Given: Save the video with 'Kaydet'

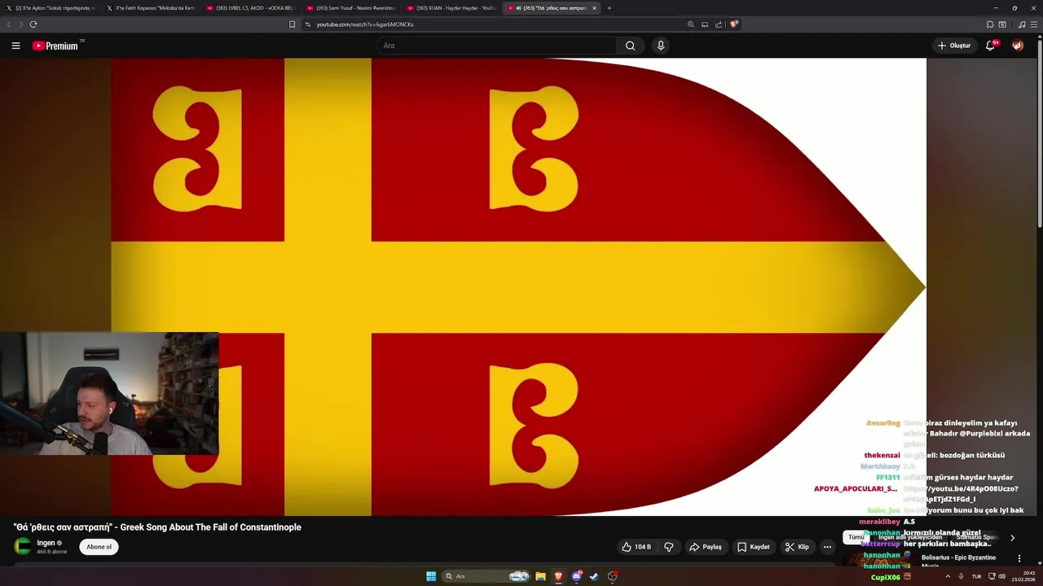Looking at the screenshot, I should (x=753, y=547).
